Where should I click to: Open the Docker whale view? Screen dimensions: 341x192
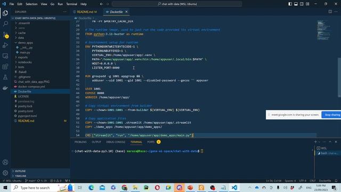click(5, 88)
